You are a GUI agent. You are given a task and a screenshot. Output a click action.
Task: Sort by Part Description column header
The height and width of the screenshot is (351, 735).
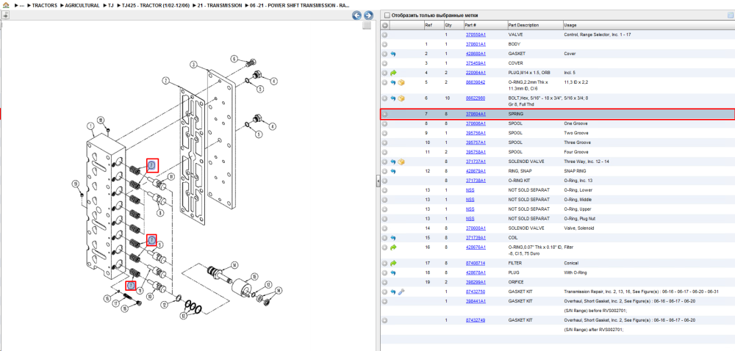tap(523, 25)
